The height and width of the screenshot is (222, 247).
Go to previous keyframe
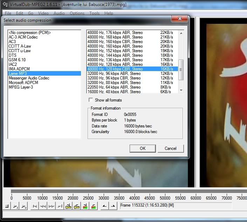click(68, 206)
